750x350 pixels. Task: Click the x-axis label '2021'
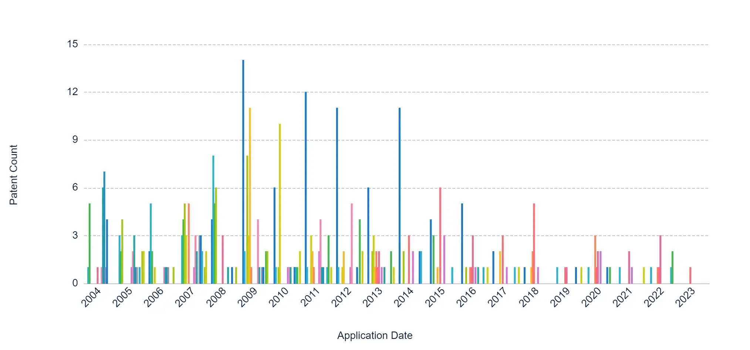tap(622, 297)
